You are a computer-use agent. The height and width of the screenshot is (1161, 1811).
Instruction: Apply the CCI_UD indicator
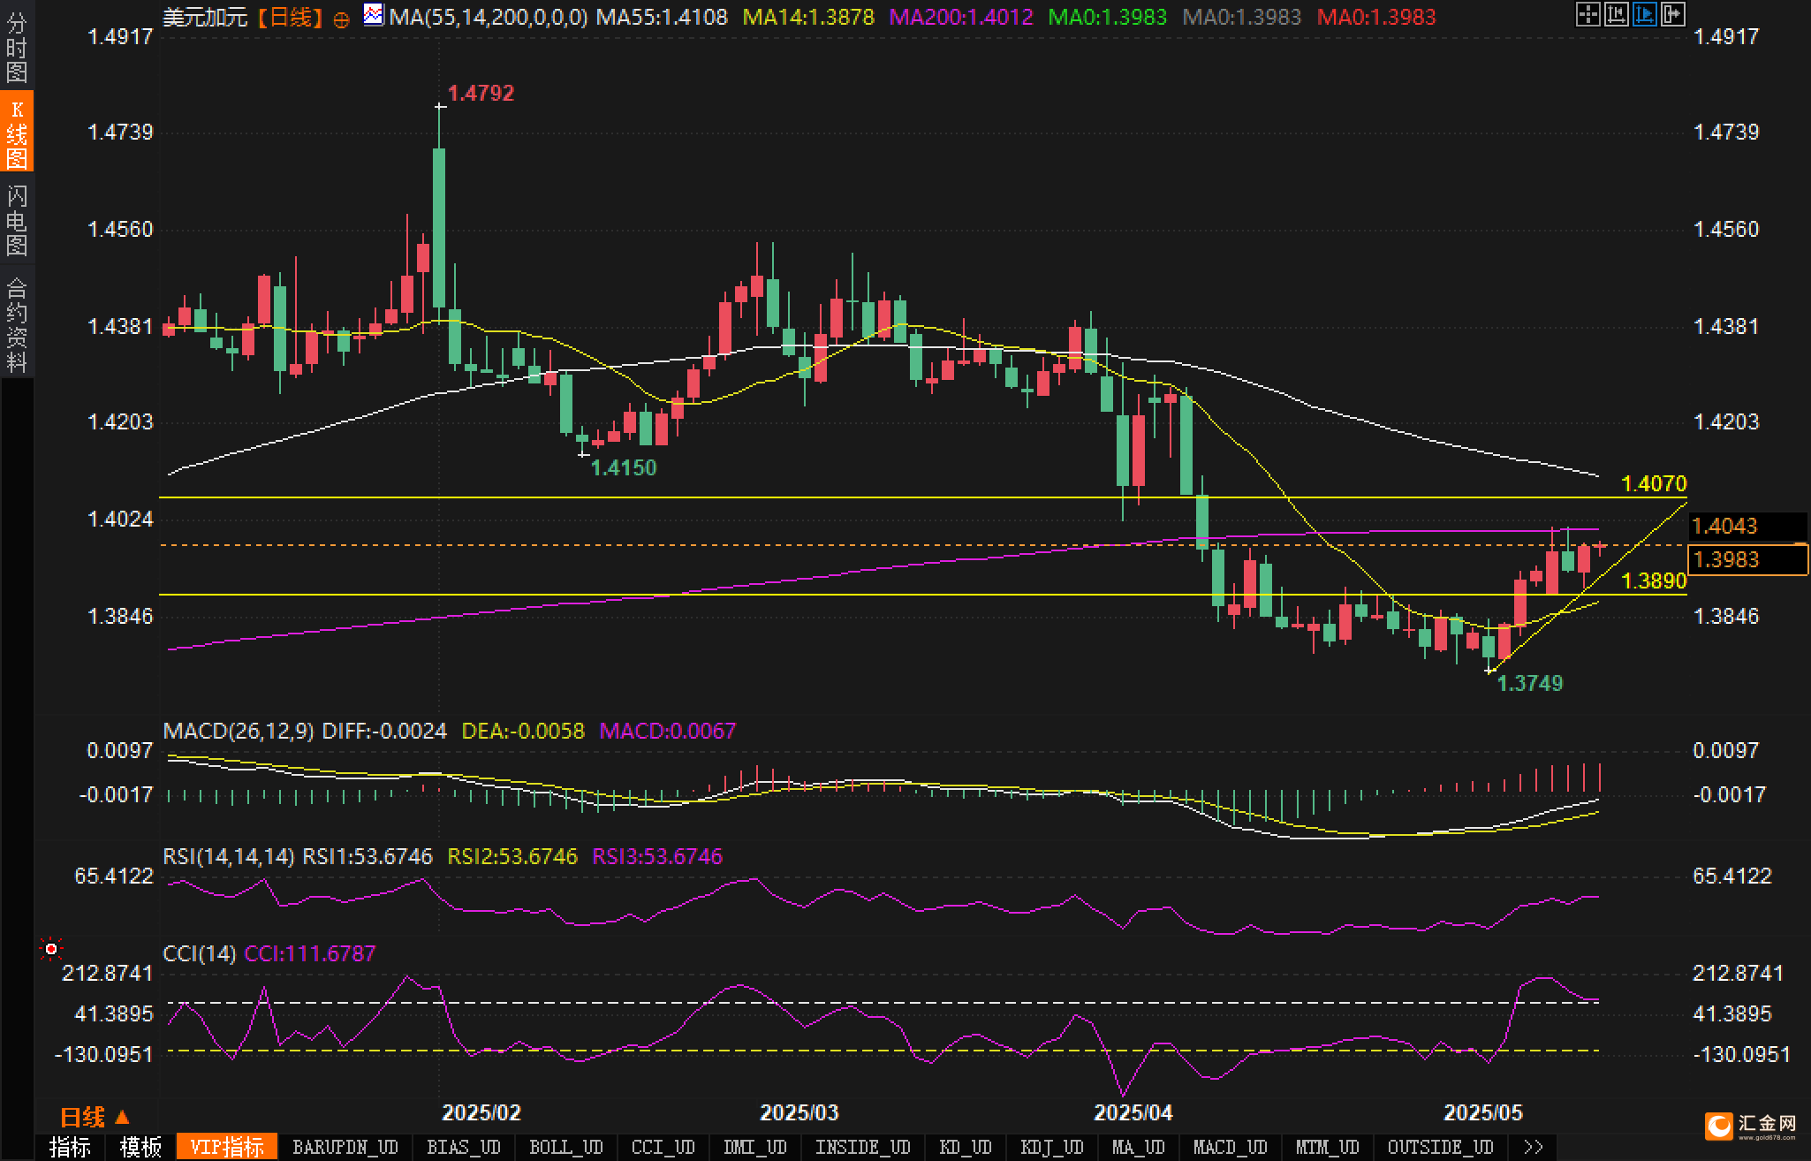point(663,1147)
